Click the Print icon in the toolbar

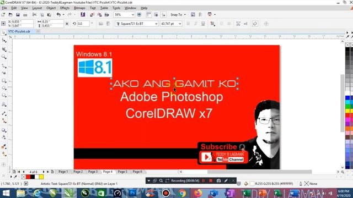pos(25,15)
